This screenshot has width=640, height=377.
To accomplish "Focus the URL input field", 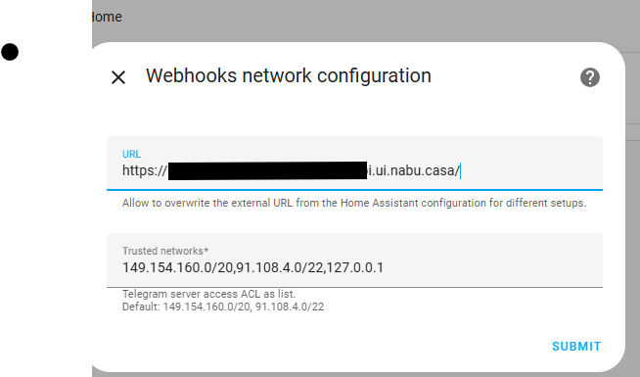I will click(x=354, y=164).
